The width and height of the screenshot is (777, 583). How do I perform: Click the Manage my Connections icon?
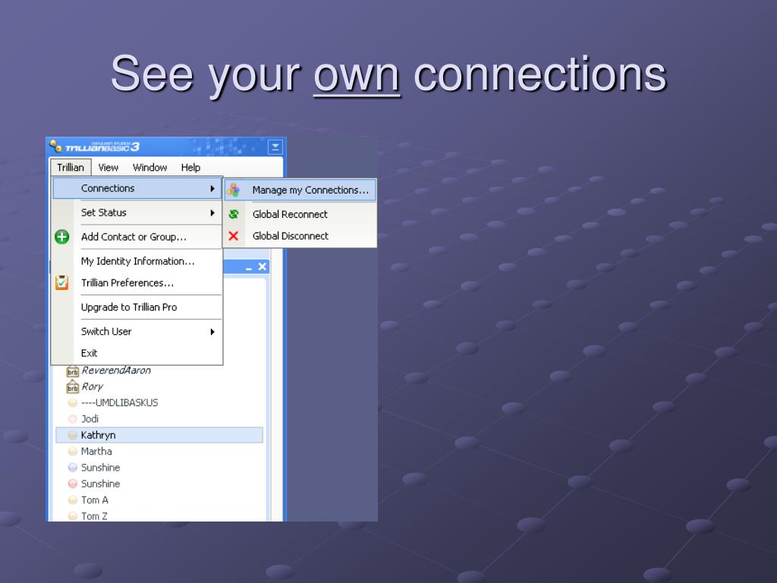(x=234, y=190)
